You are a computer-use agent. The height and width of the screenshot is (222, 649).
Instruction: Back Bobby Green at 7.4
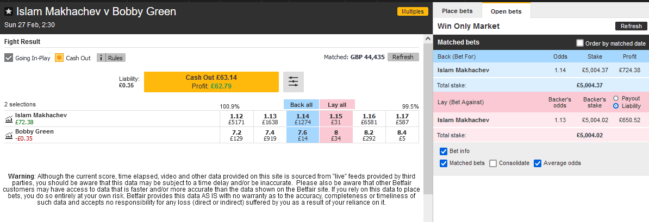[270, 135]
